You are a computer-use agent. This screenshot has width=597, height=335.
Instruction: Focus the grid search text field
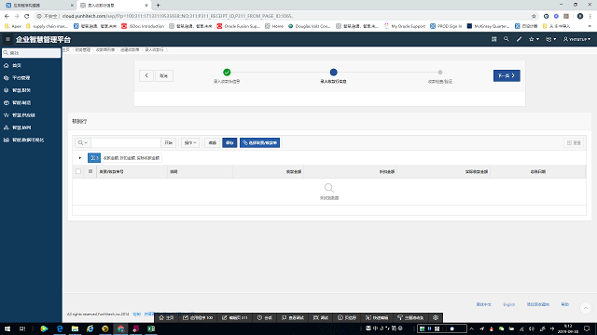(x=126, y=142)
